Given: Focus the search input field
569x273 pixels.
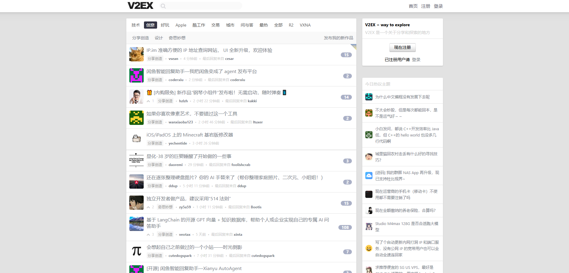Looking at the screenshot, I should [203, 6].
